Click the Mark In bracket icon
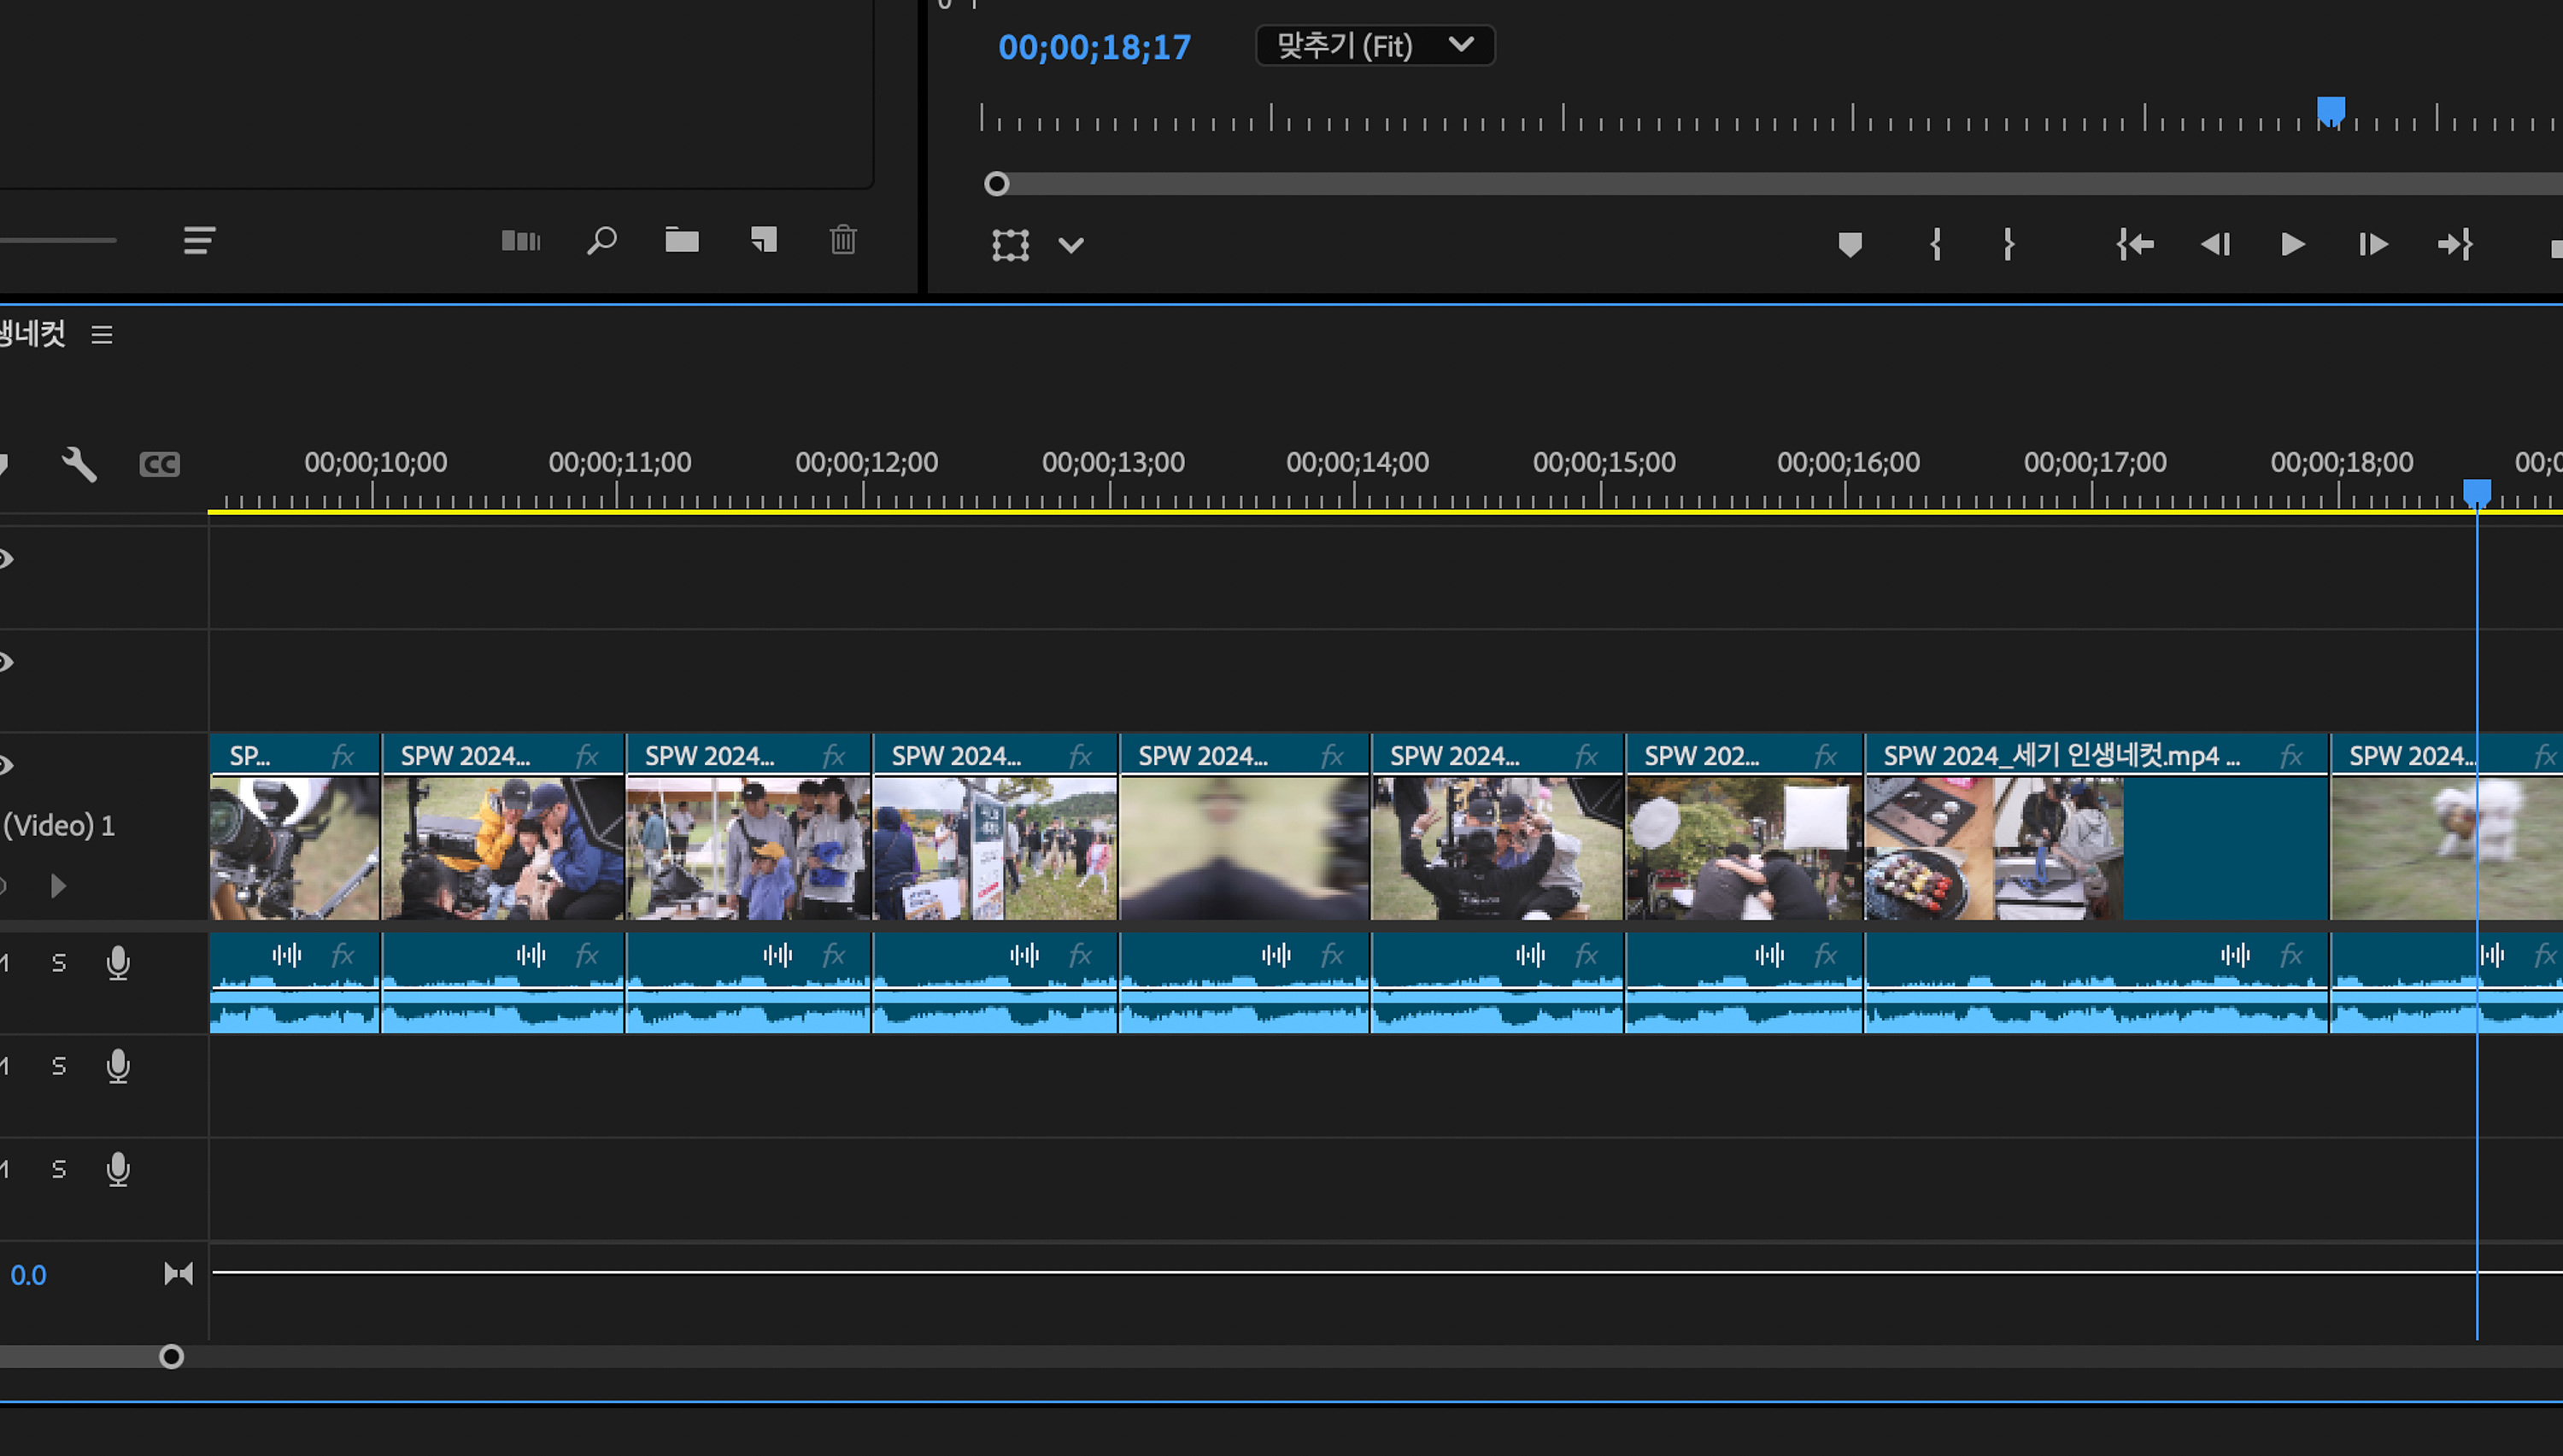The height and width of the screenshot is (1456, 2563). (1935, 245)
